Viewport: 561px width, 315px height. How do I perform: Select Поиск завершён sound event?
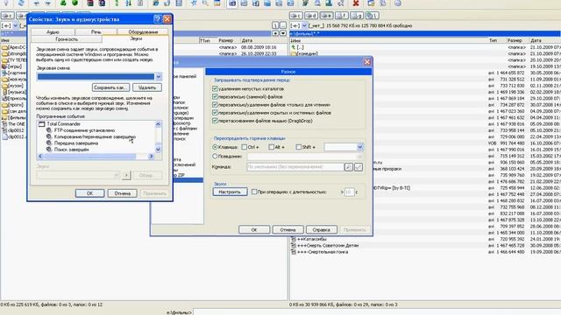[72, 150]
